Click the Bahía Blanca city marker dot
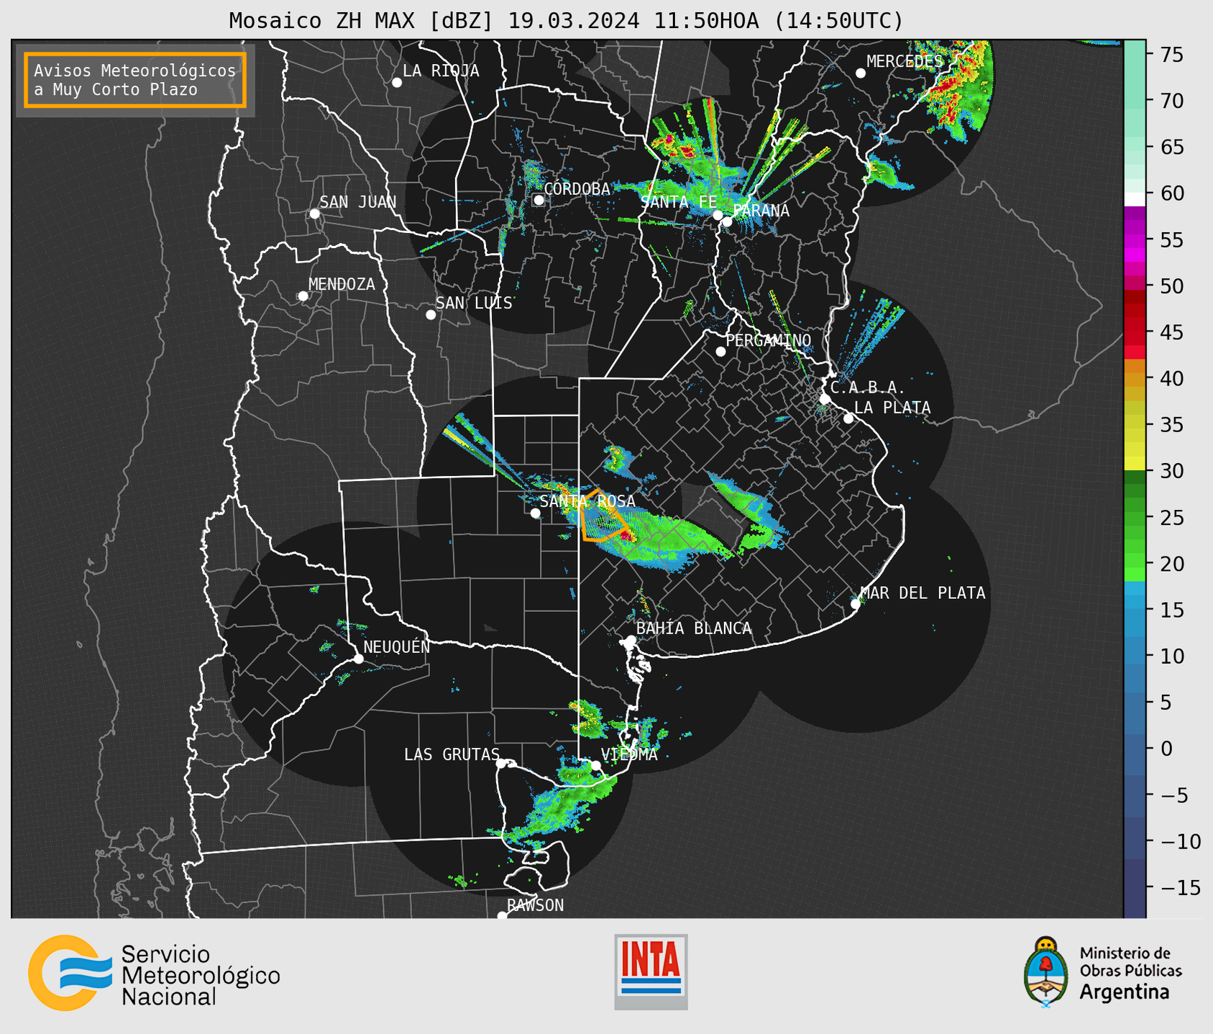 pyautogui.click(x=631, y=640)
